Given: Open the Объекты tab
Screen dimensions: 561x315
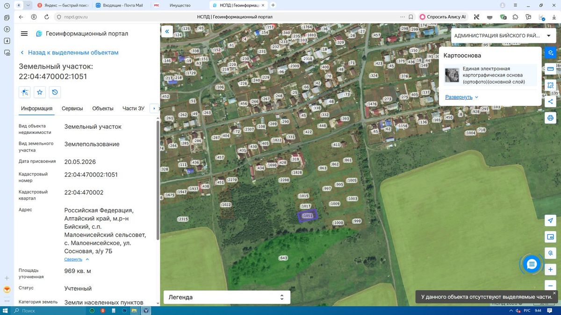Looking at the screenshot, I should (103, 108).
